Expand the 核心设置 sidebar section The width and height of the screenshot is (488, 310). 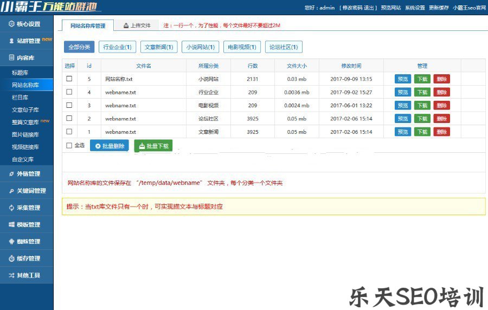point(27,24)
